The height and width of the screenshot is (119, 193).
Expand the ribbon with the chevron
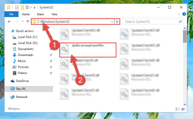point(179,14)
